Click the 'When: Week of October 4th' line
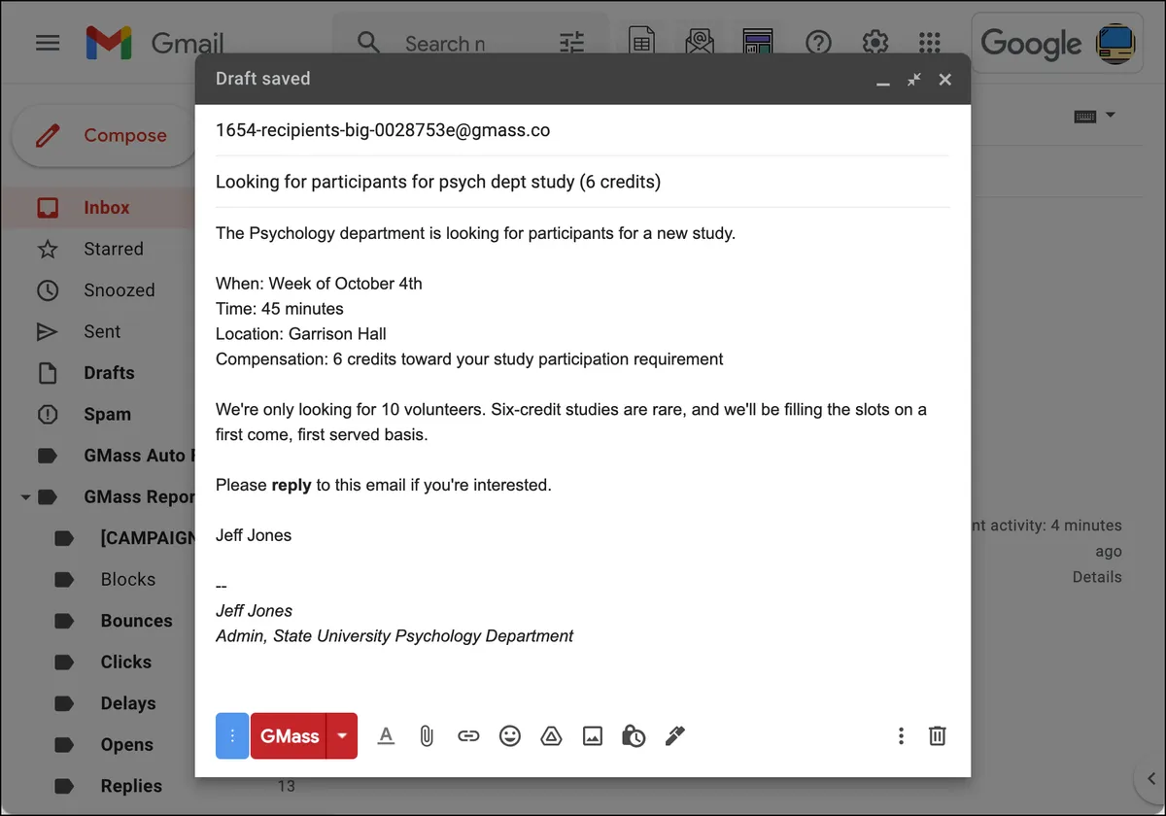The image size is (1166, 816). pos(319,284)
